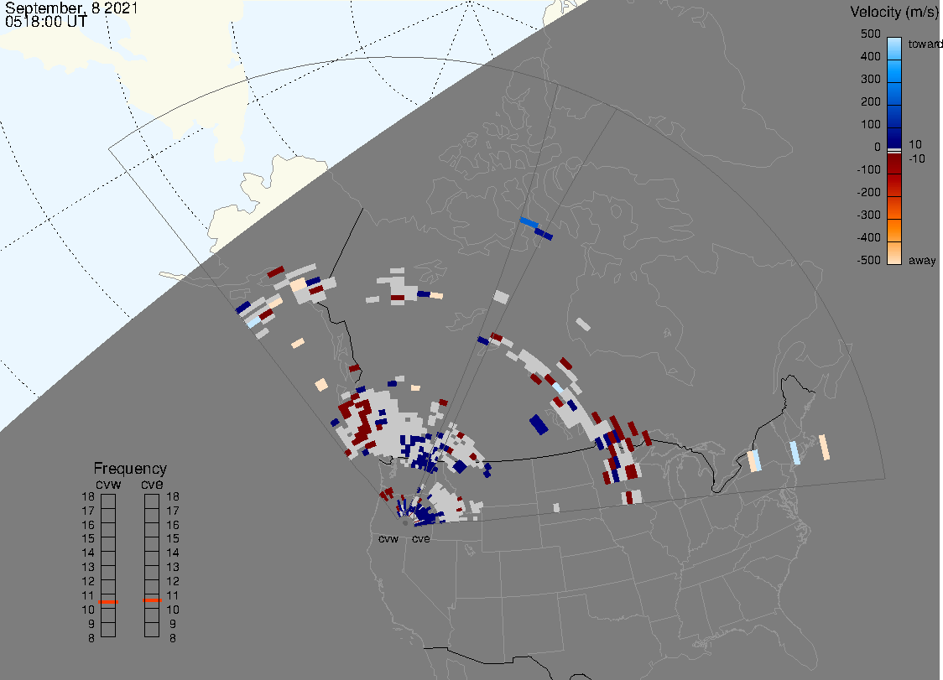Click the "Frequency" panel title
The image size is (943, 680).
point(130,469)
